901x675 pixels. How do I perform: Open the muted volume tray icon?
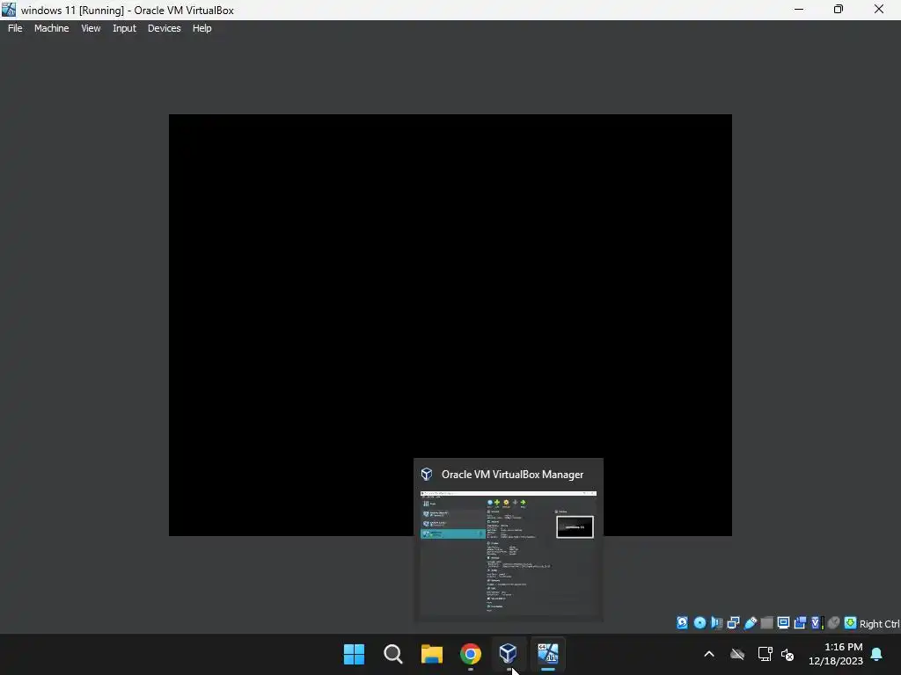point(787,654)
